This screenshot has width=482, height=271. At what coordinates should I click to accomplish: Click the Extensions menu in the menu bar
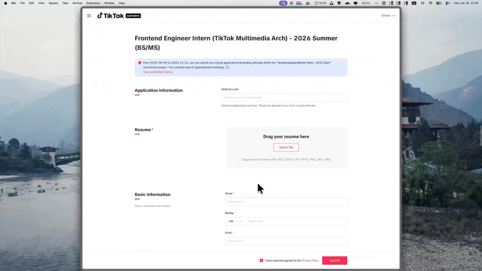point(93,3)
